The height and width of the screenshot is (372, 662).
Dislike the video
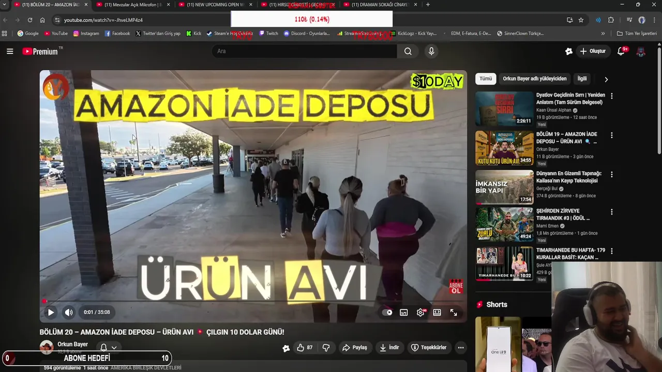326,348
